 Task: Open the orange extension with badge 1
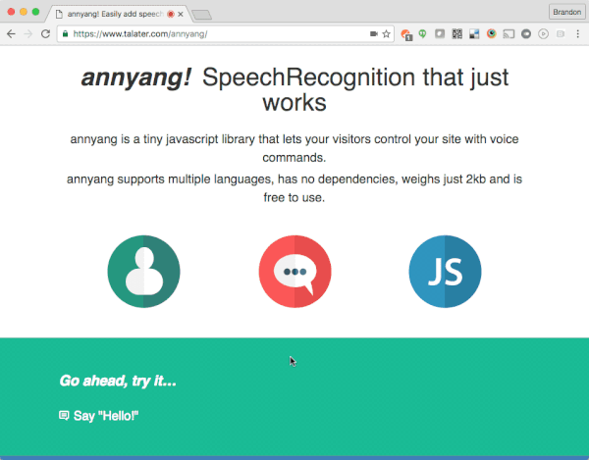click(406, 34)
